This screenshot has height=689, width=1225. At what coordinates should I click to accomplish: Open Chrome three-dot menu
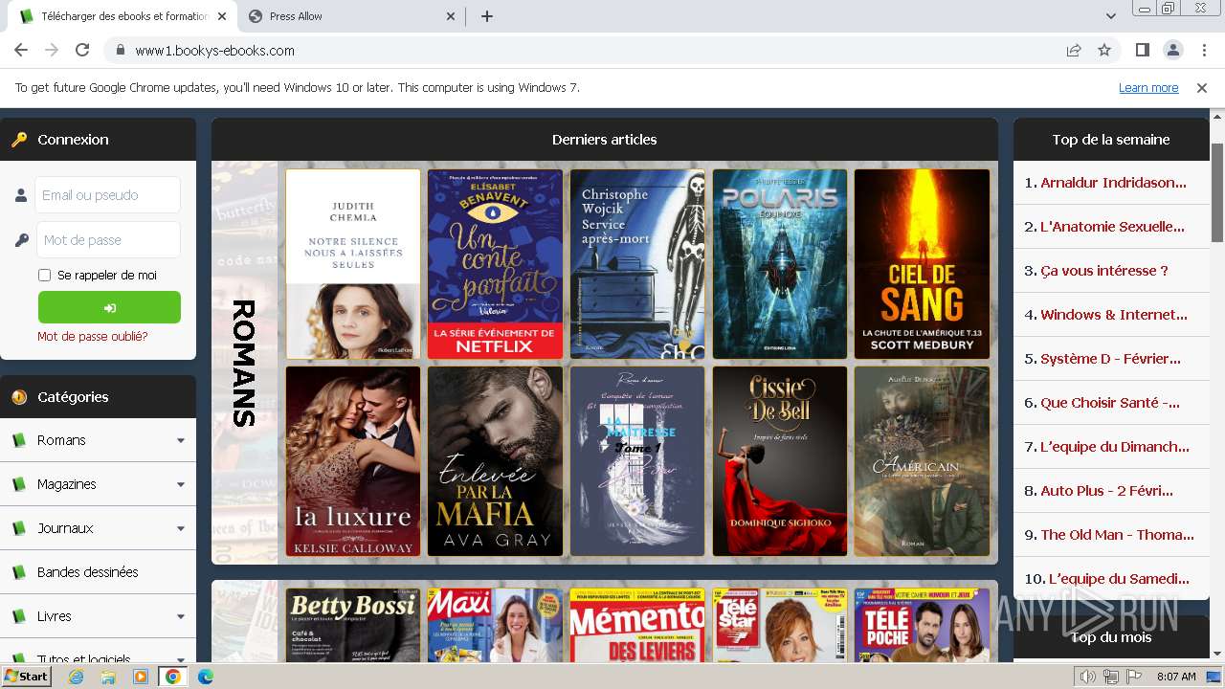pyautogui.click(x=1204, y=50)
